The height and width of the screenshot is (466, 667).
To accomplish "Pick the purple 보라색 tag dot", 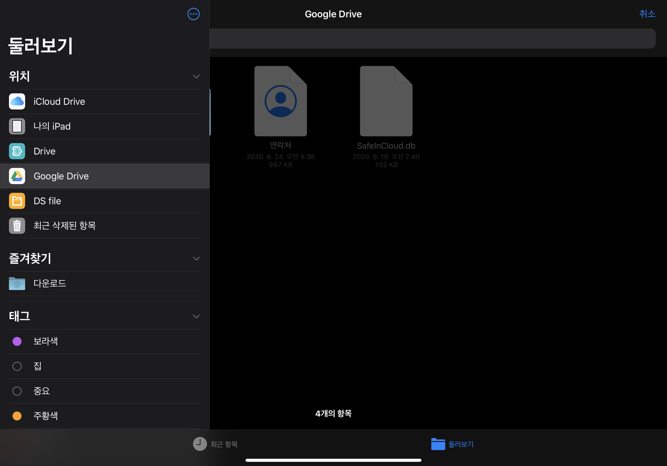I will pyautogui.click(x=17, y=341).
